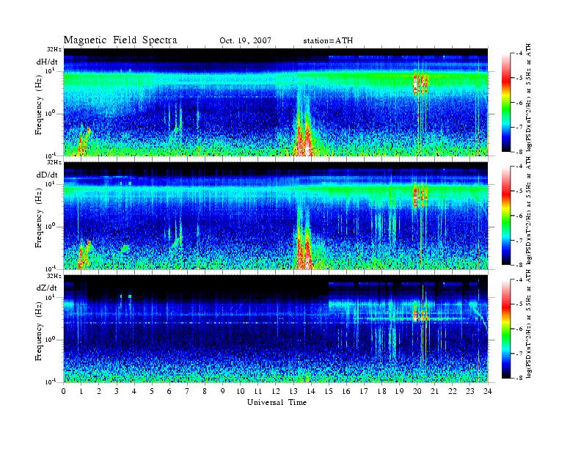Select the date 'Oct. 19, 2007'
This screenshot has height=449, width=581.
click(x=245, y=40)
